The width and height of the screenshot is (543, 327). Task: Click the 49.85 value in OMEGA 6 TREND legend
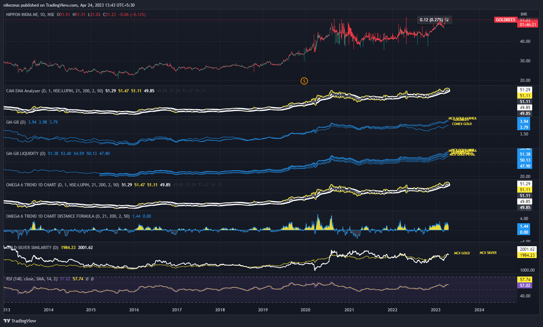click(x=165, y=185)
